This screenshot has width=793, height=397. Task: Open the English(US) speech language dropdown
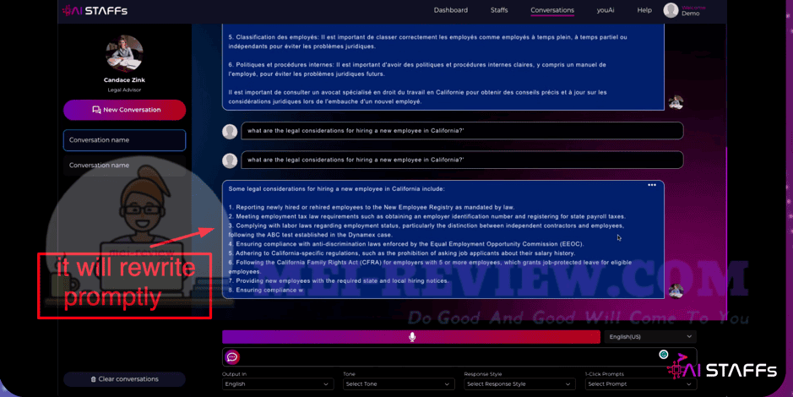click(650, 337)
